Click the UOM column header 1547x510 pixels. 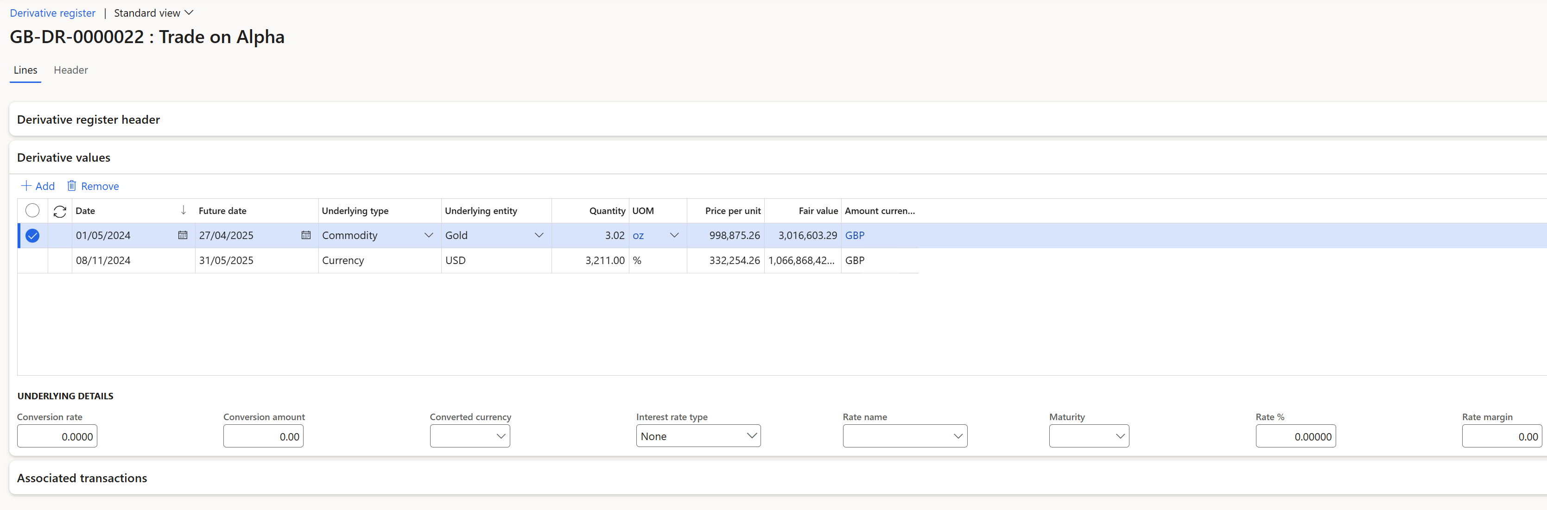658,211
